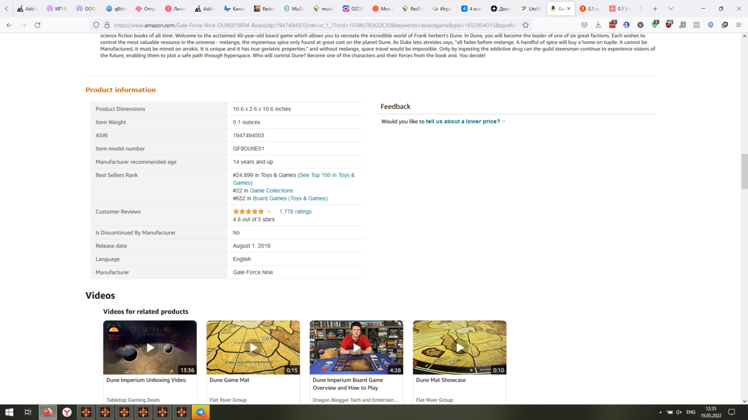Reload the current Amazon page
This screenshot has height=420, width=748.
coord(37,25)
